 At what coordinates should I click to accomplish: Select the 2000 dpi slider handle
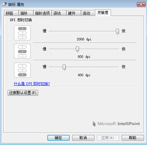117,31
